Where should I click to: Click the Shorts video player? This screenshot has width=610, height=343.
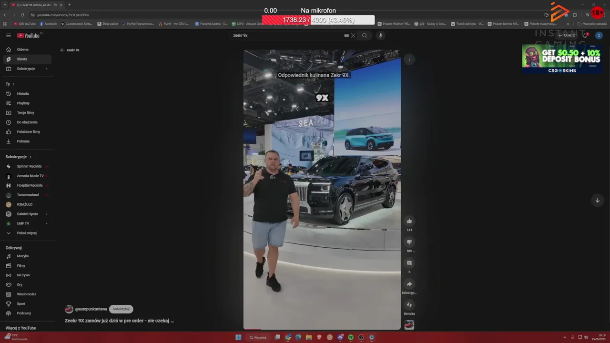[322, 190]
